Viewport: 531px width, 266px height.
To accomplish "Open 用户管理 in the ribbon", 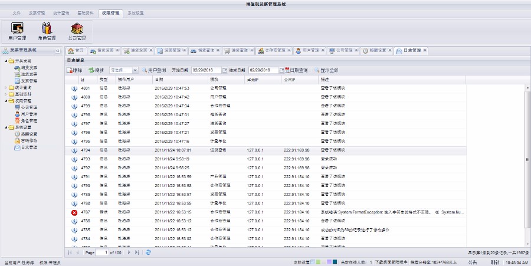I will 17,31.
